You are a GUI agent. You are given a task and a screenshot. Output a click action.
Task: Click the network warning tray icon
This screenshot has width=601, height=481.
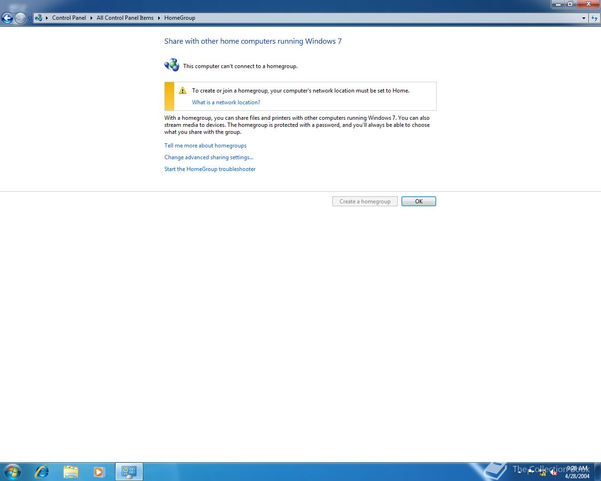click(542, 472)
